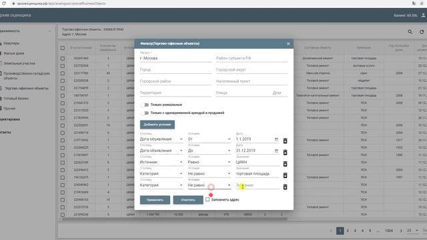Screen dimensions: 427x240
Task: Click the 'Регион' field containing г. Москва
Action: pos(175,58)
